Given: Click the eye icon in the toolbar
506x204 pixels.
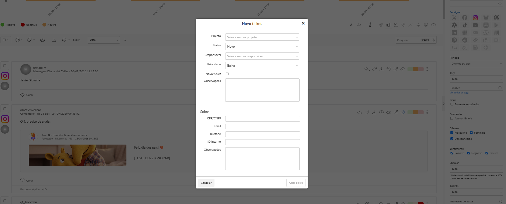Looking at the screenshot, I should pyautogui.click(x=42, y=40).
